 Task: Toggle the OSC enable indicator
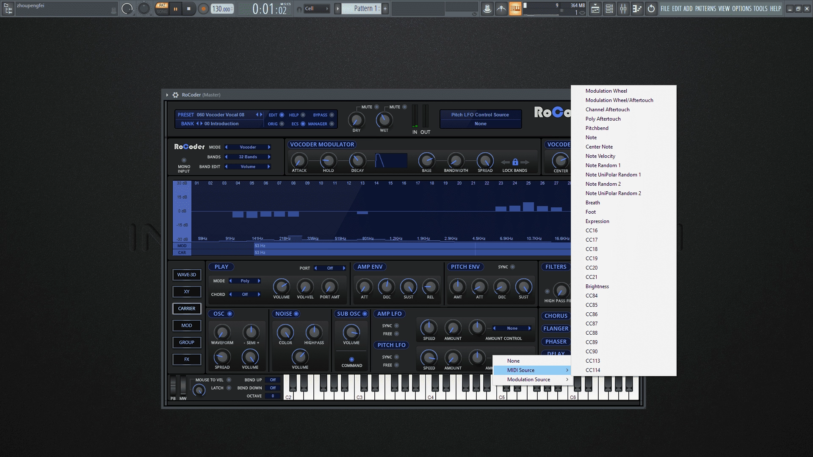pos(230,314)
